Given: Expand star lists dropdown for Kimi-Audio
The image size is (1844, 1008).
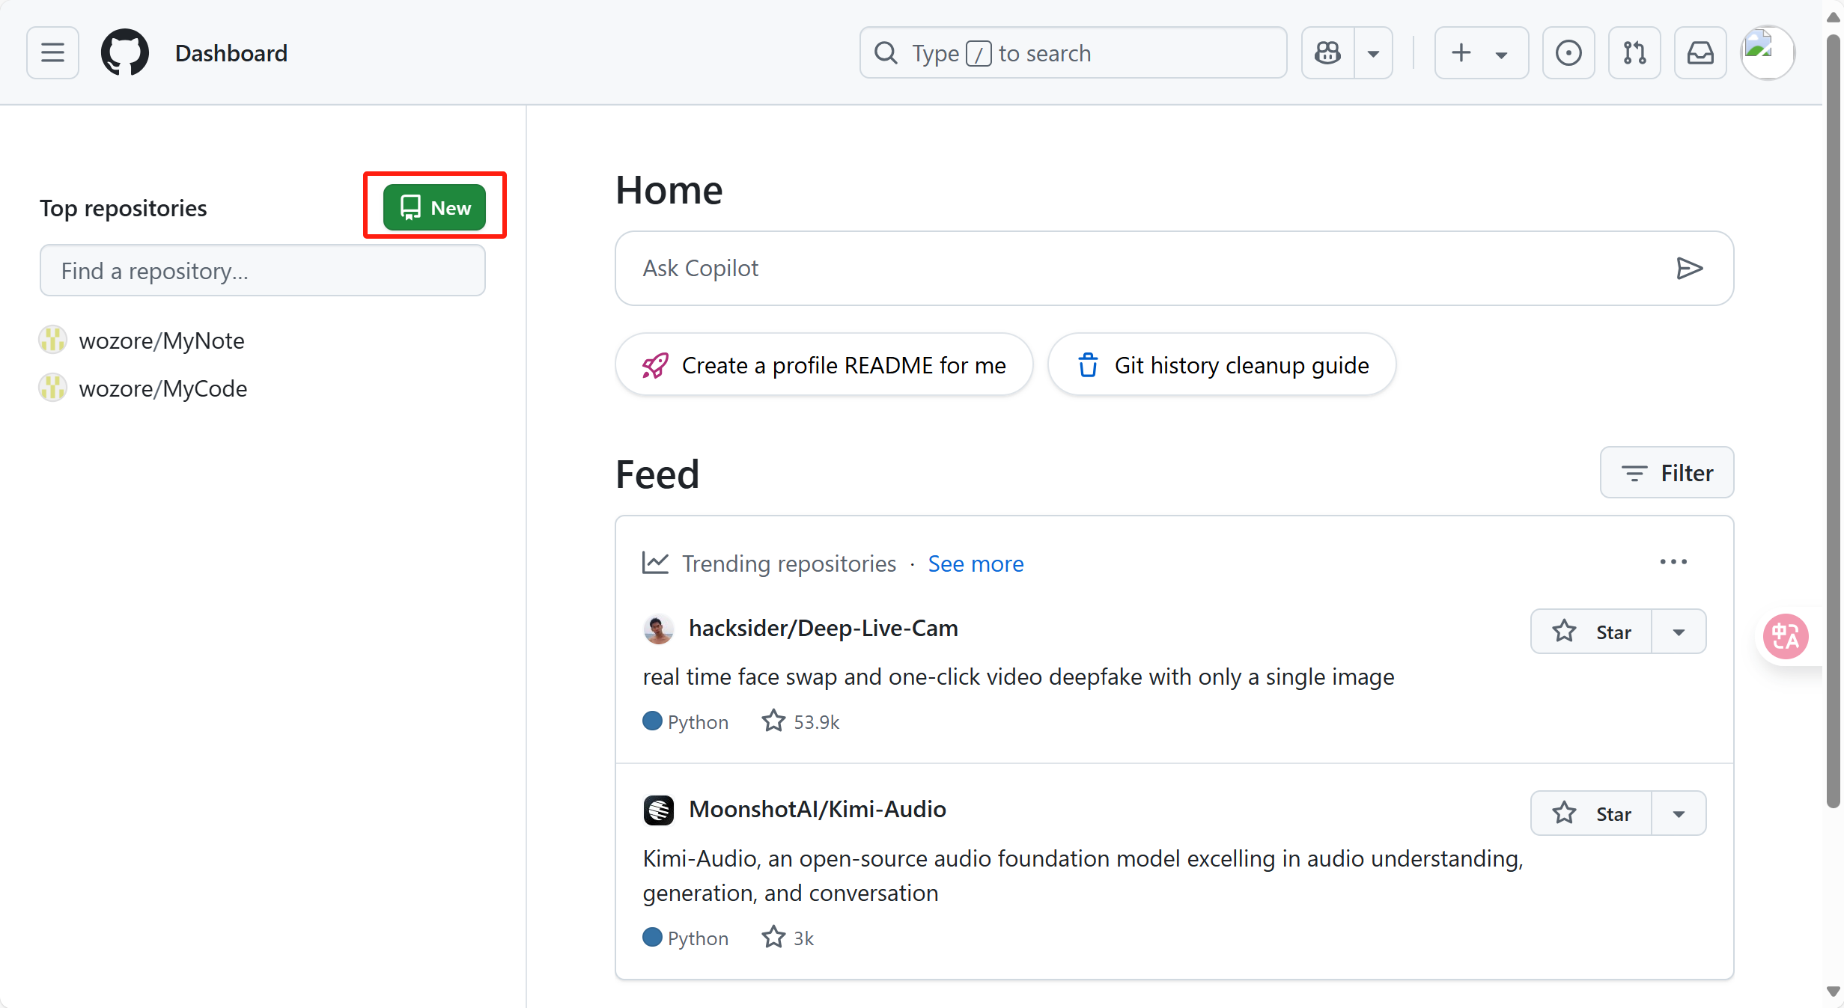Looking at the screenshot, I should (x=1679, y=813).
